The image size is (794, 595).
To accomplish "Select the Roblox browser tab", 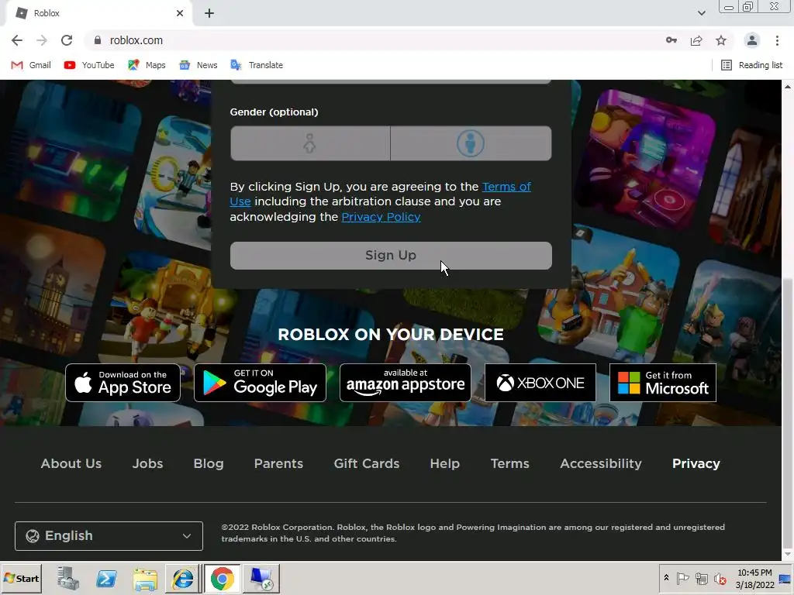I will pos(98,14).
